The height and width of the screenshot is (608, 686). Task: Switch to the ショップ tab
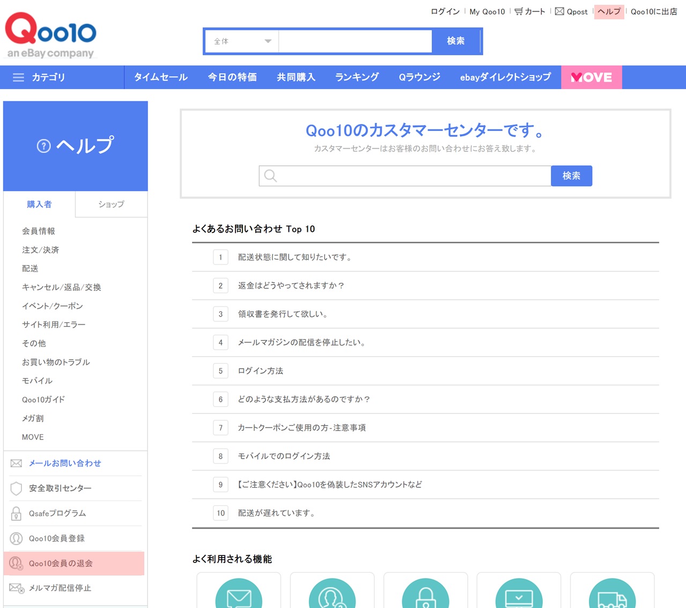point(111,204)
